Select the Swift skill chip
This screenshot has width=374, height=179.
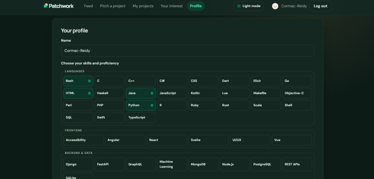pyautogui.click(x=110, y=117)
